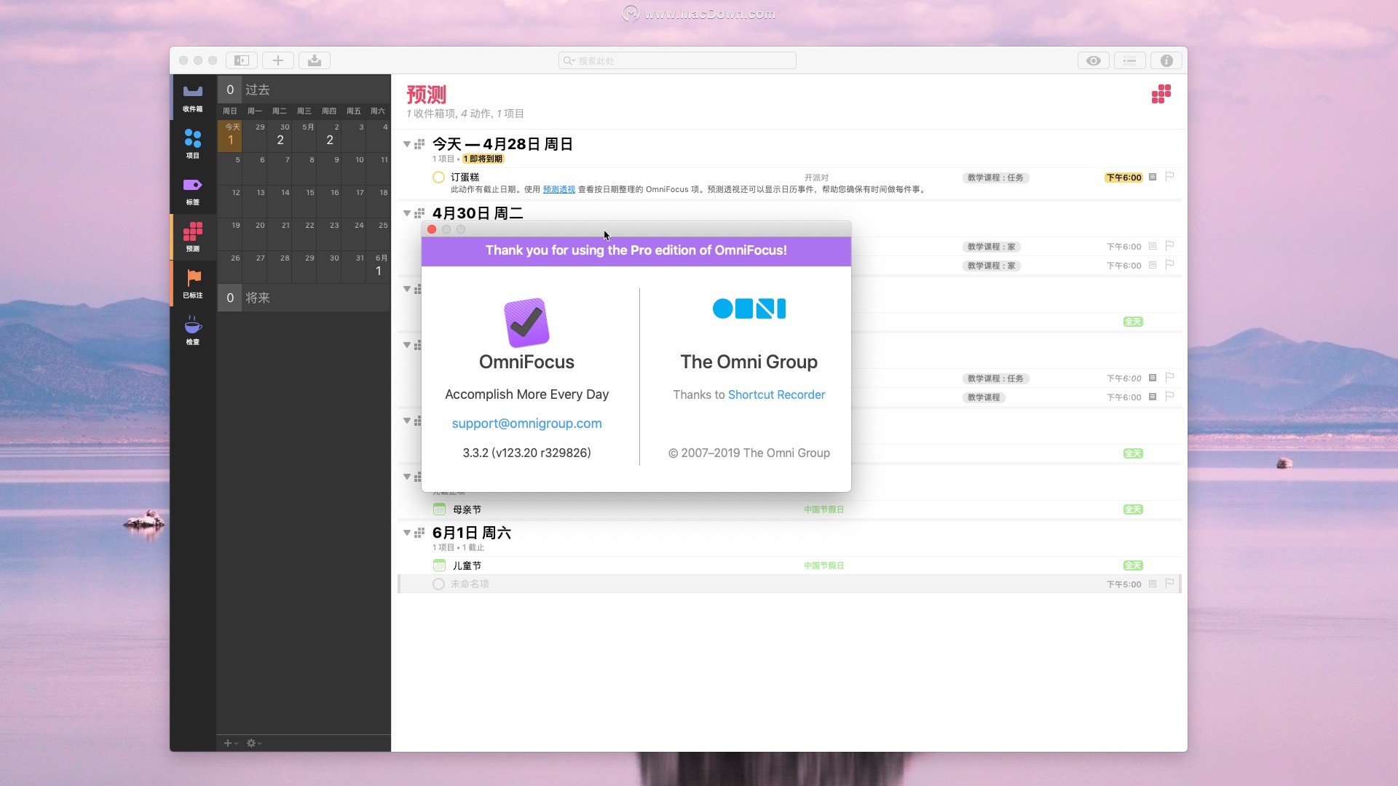Toggle the sidebar with the toolbar sidebar button
Viewport: 1398px width, 786px height.
pos(241,60)
